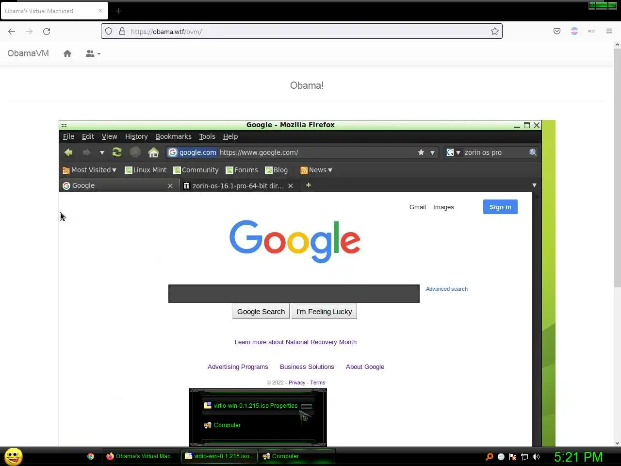The height and width of the screenshot is (466, 621).
Task: Click the Images link
Action: 443,207
